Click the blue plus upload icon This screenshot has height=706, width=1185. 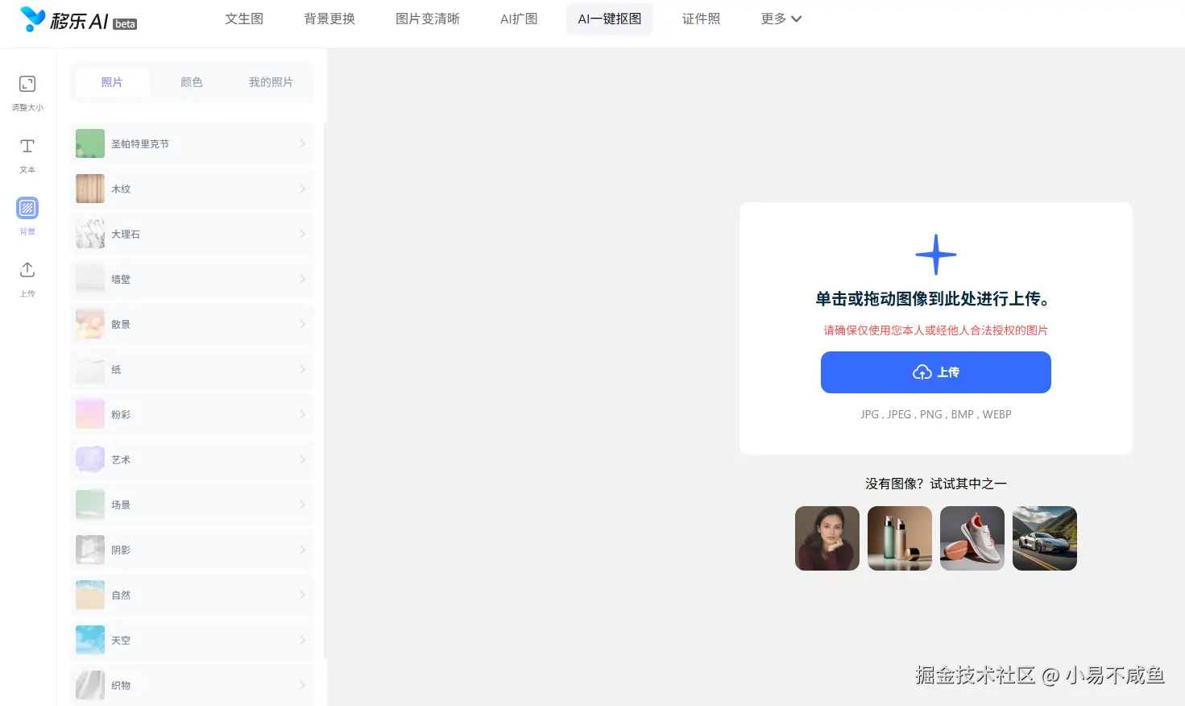click(936, 255)
